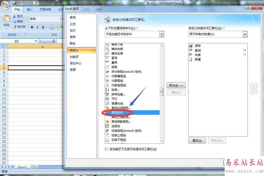Select 幂号 command in list
Image resolution: width=264 pixels, height=176 pixels.
pyautogui.click(x=132, y=62)
